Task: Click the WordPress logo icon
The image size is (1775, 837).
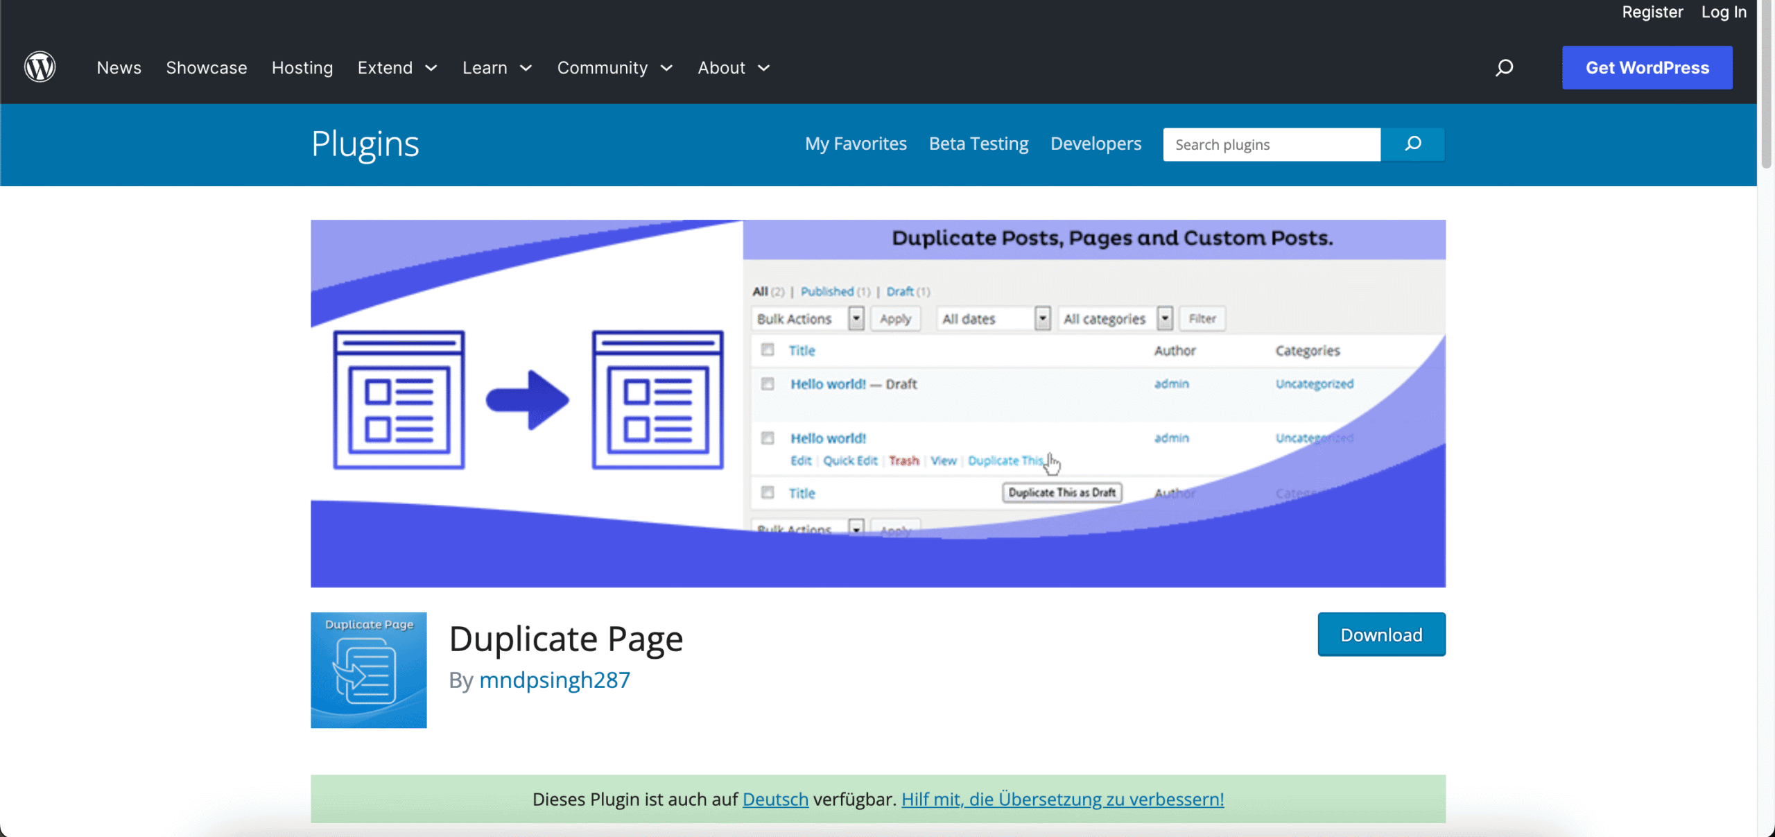Action: (40, 67)
